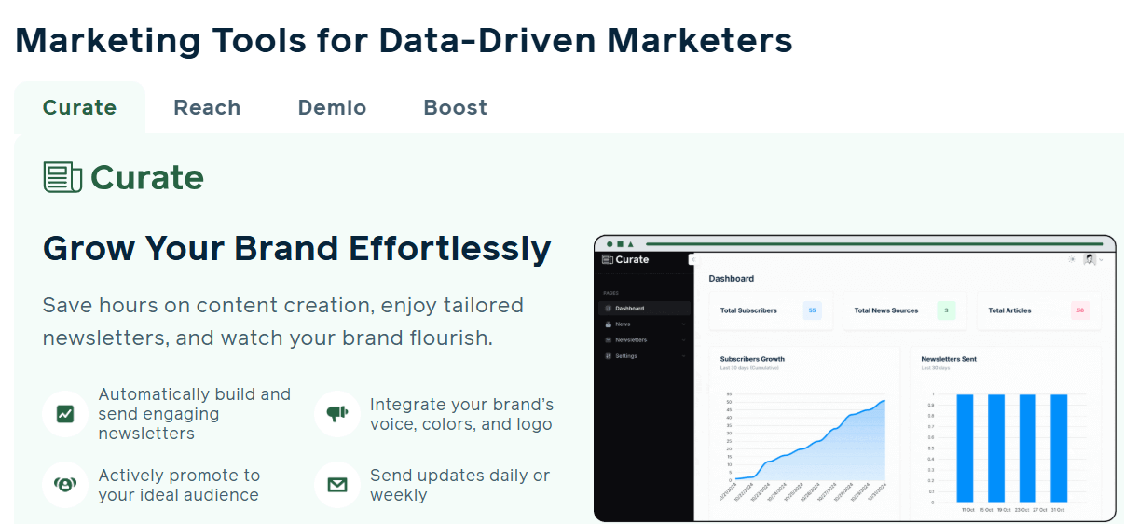Open the profile dropdown arrow beside avatar

pos(1101,260)
